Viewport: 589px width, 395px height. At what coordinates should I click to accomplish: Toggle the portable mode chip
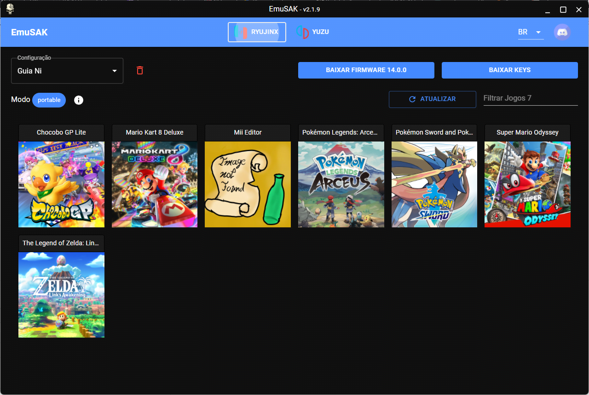tap(49, 100)
